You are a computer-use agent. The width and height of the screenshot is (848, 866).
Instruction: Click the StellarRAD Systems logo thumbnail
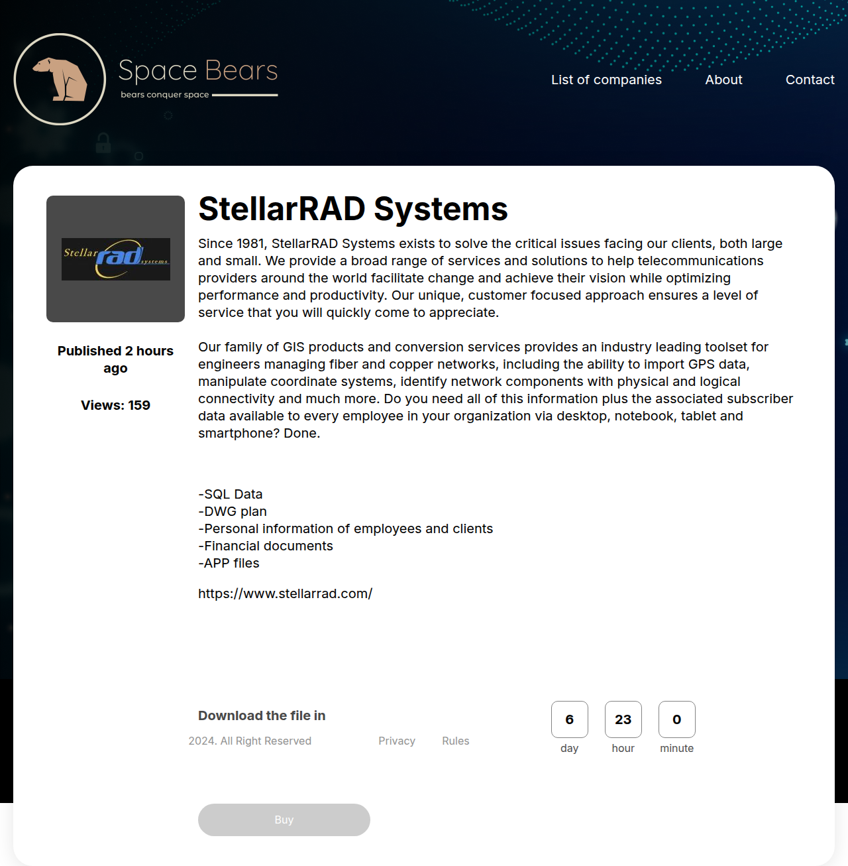pos(115,259)
